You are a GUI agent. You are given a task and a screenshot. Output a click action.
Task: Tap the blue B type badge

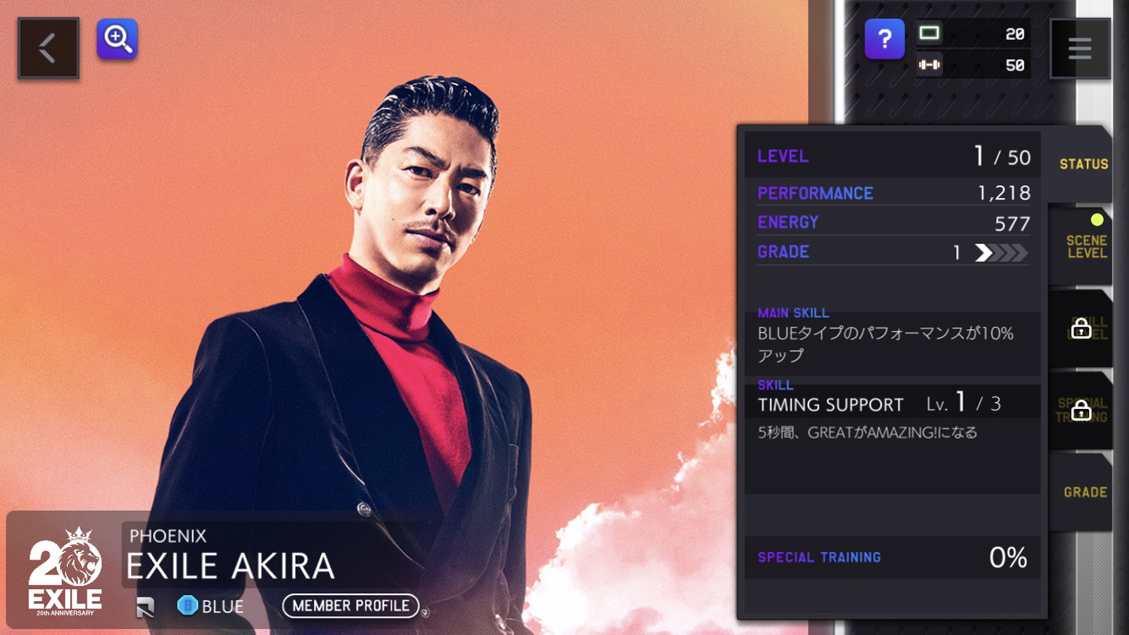click(187, 606)
